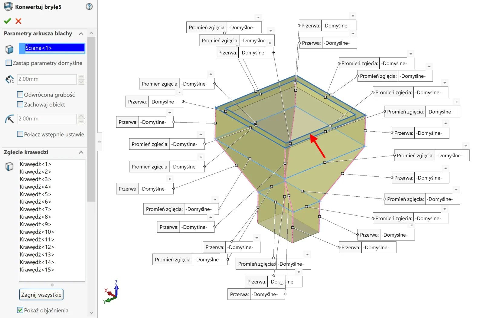The image size is (484, 318).
Task: Check the Zachowaj obiekt option
Action: point(20,104)
